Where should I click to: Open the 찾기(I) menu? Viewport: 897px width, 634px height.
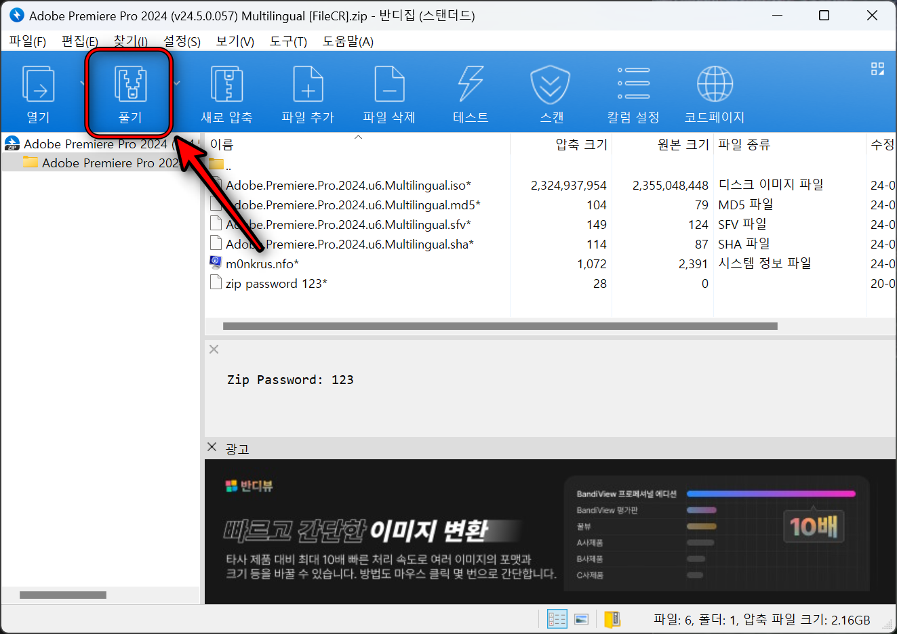pos(131,41)
